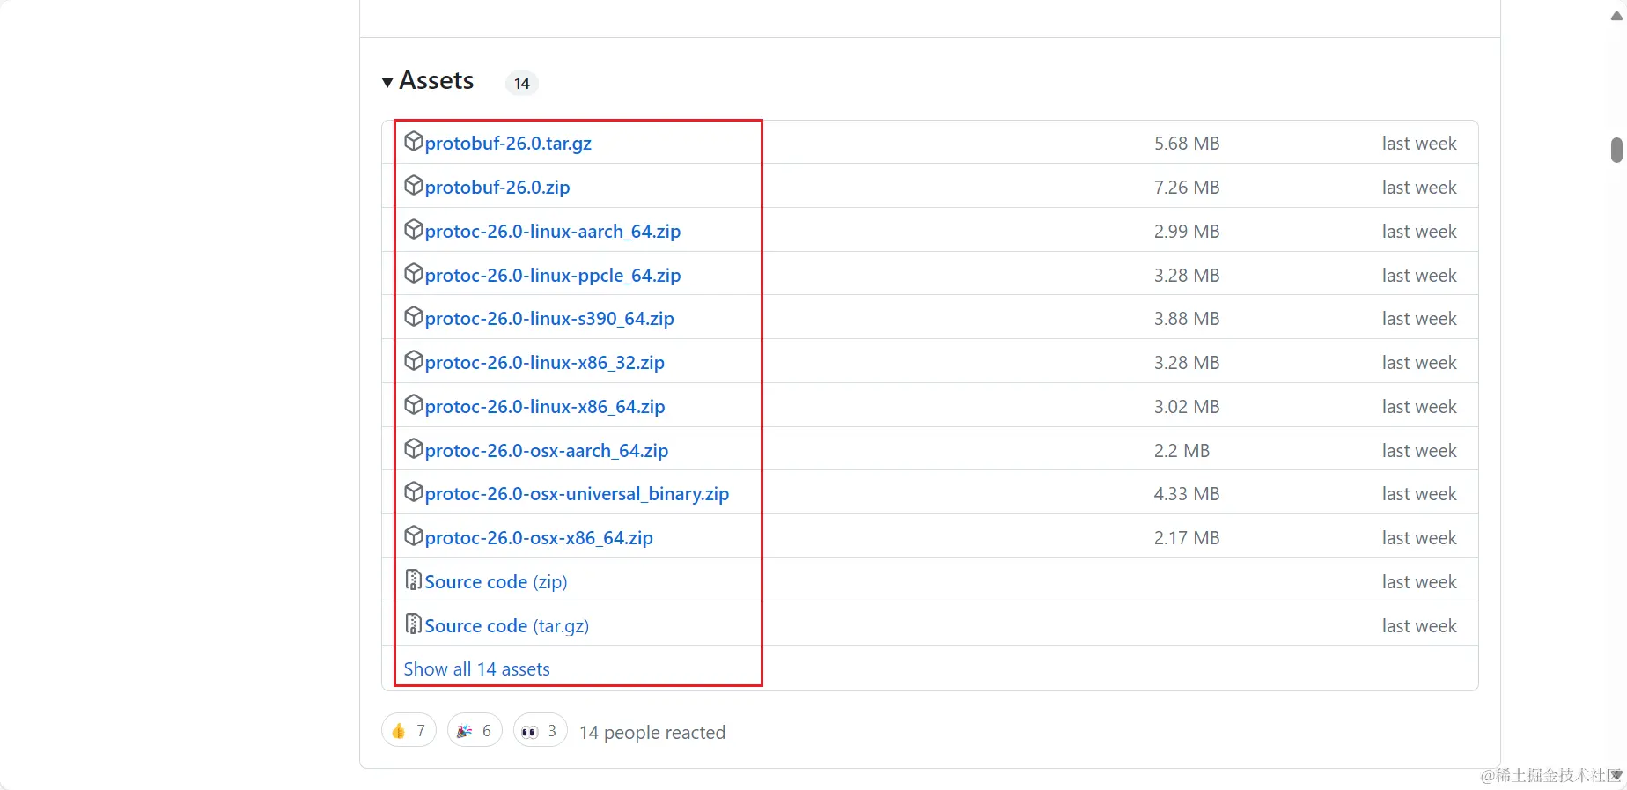Viewport: 1627px width, 790px height.
Task: Download protoc-26.0-linux-aarch_64.zip
Action: [553, 232]
